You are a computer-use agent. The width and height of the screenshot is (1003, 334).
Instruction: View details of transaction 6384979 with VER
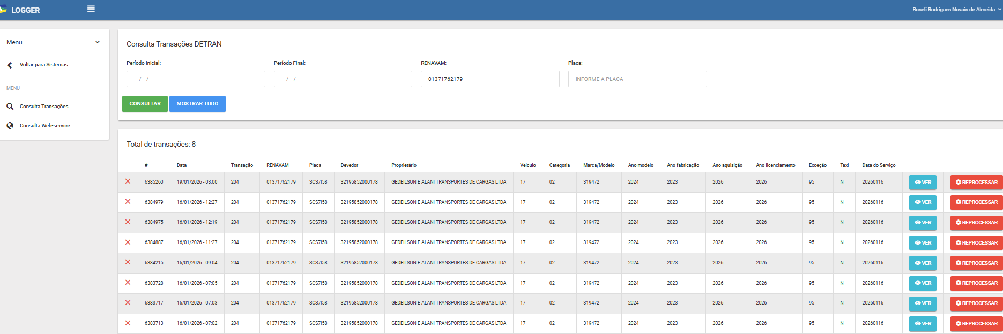coord(922,202)
